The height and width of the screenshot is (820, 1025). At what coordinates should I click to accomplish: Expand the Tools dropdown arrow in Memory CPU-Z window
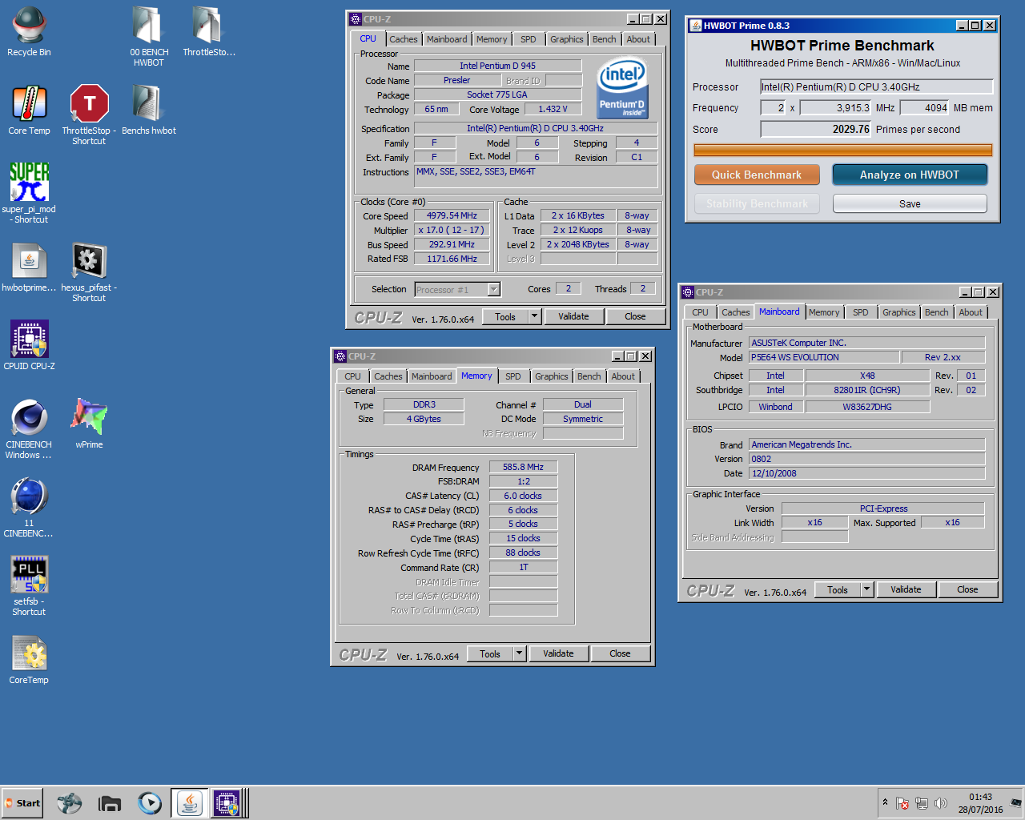519,653
